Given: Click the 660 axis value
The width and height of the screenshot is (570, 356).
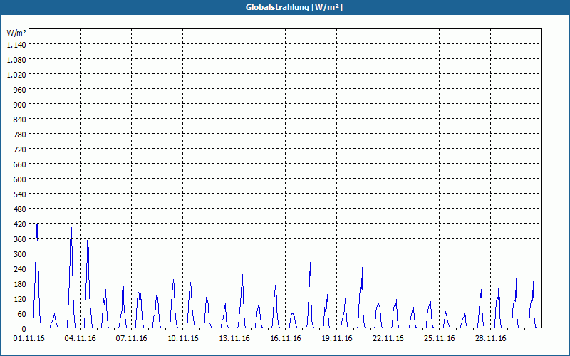Looking at the screenshot, I should tap(20, 164).
